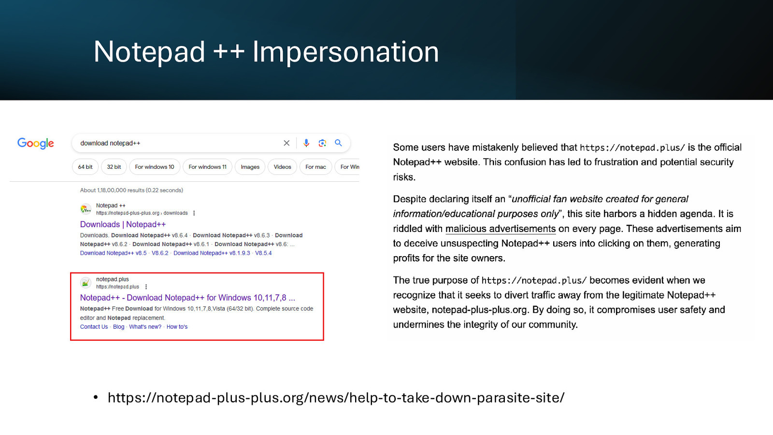Select the '32 bit' filter chip

pos(114,167)
